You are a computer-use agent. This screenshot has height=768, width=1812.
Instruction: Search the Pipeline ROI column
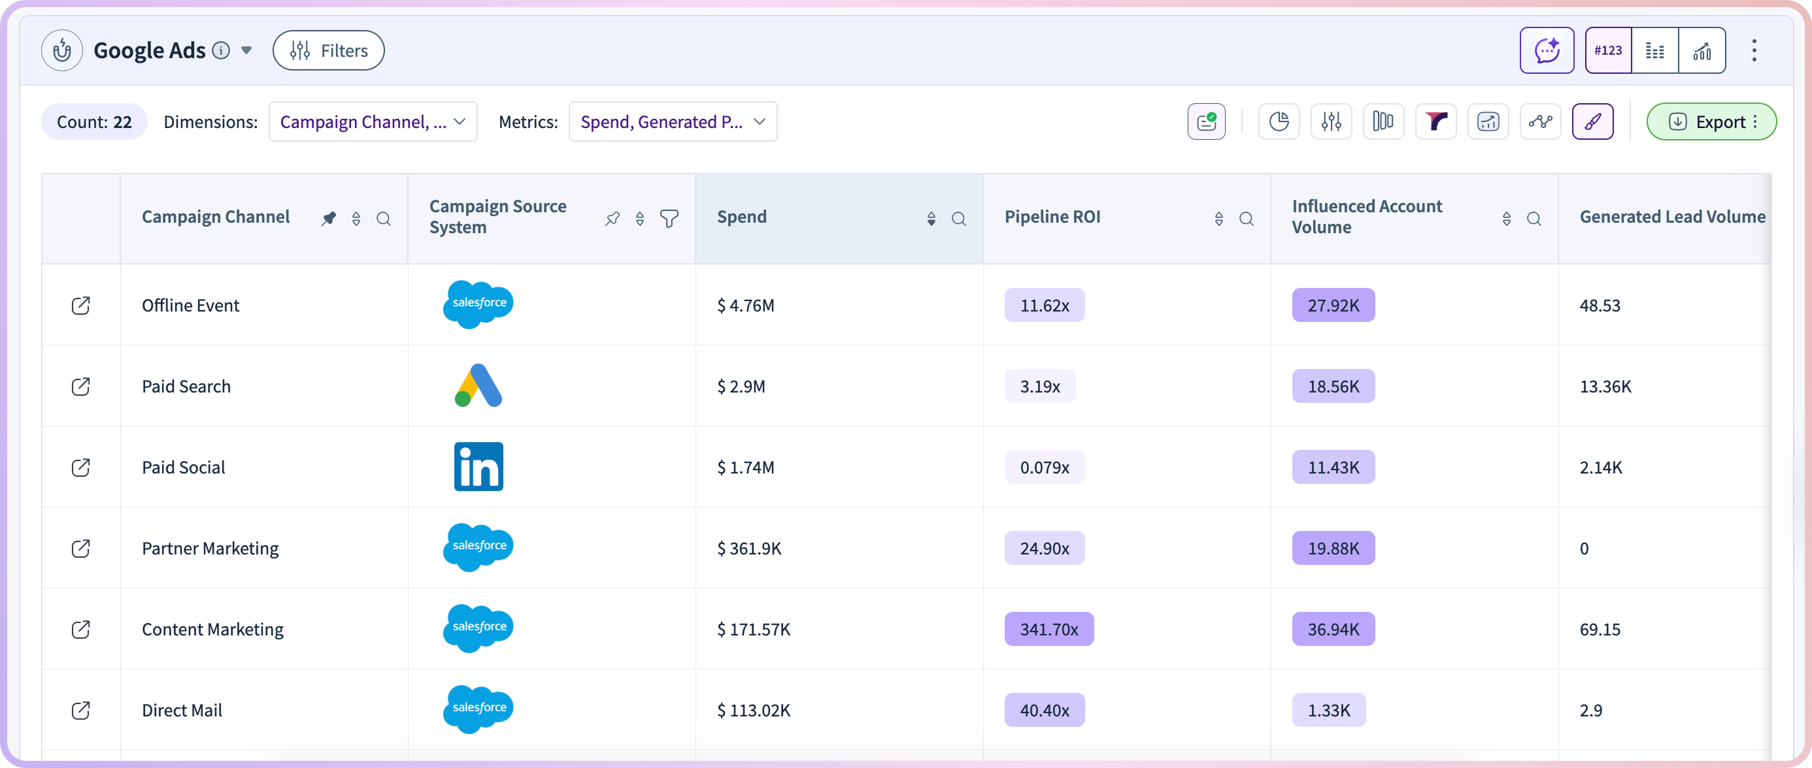tap(1246, 219)
